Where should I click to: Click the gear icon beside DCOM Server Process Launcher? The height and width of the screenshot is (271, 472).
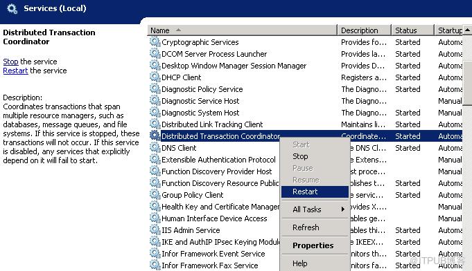155,53
